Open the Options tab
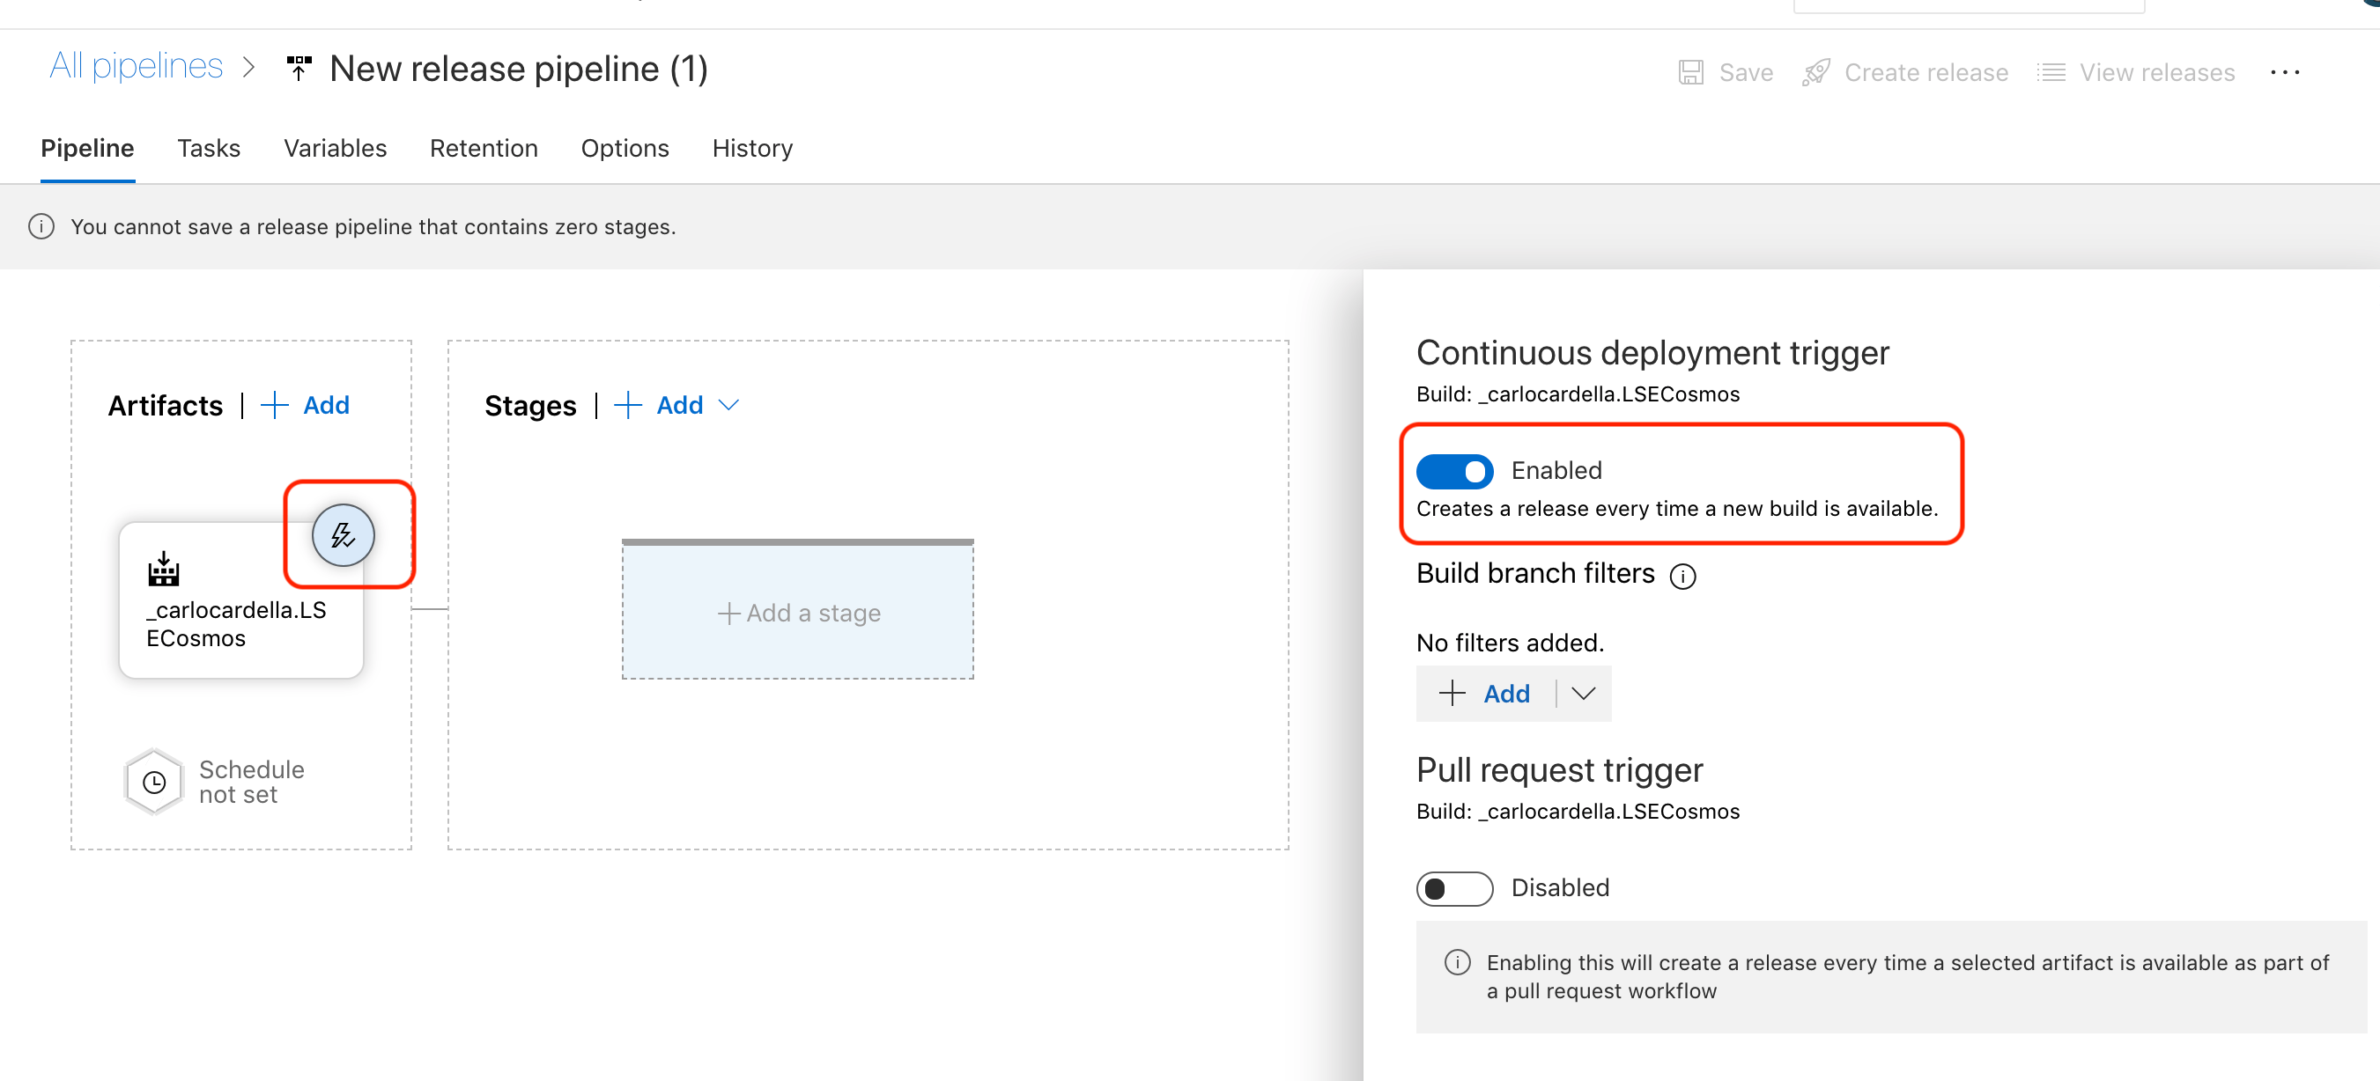The width and height of the screenshot is (2380, 1081). (625, 148)
